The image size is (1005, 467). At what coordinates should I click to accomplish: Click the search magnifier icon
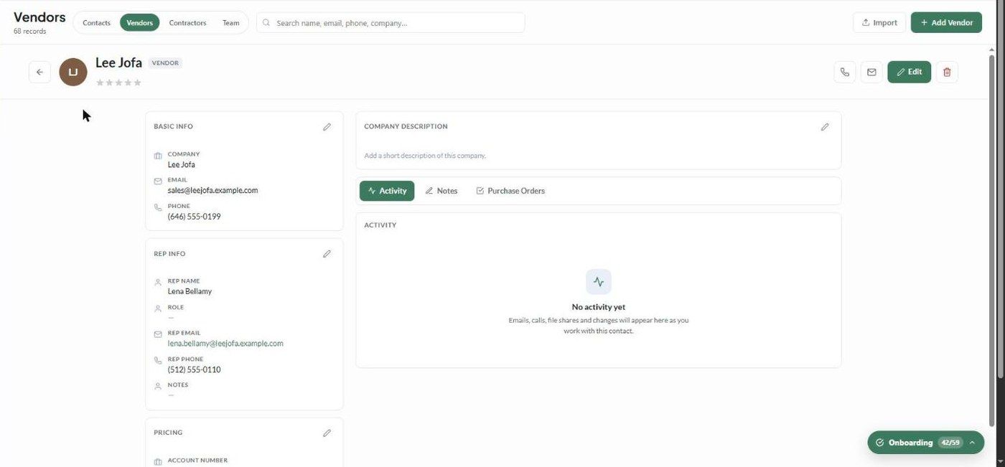pos(266,23)
